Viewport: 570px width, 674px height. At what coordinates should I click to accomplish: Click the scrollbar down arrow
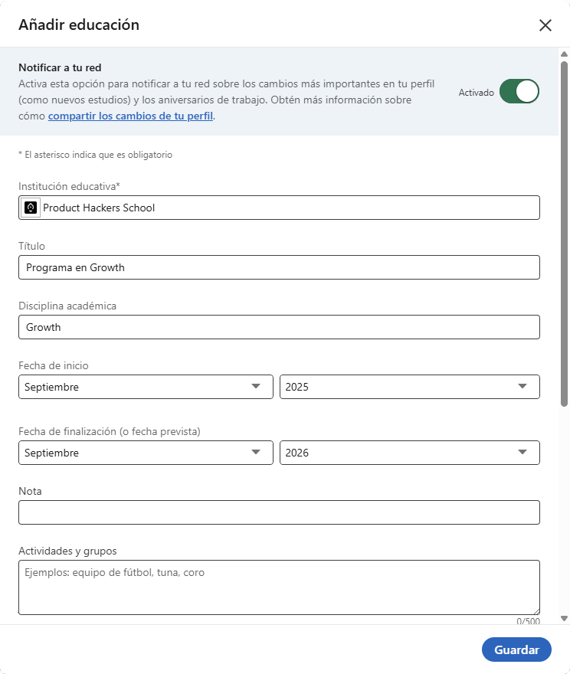(x=565, y=619)
